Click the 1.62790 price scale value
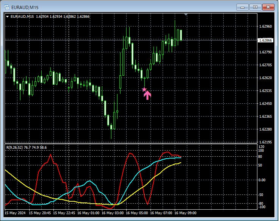Image resolution: width=279 pixels, height=221 pixels. click(265, 52)
